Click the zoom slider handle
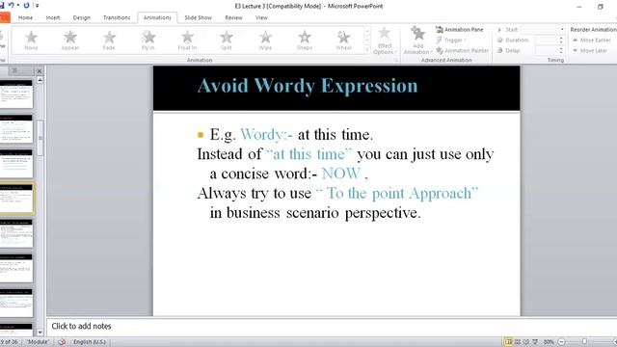This screenshot has width=617, height=347. (x=585, y=342)
